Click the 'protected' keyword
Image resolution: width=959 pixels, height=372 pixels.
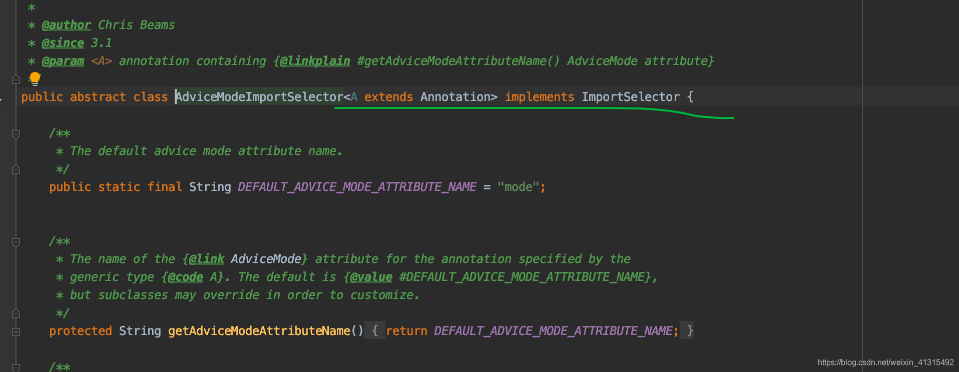tap(81, 331)
